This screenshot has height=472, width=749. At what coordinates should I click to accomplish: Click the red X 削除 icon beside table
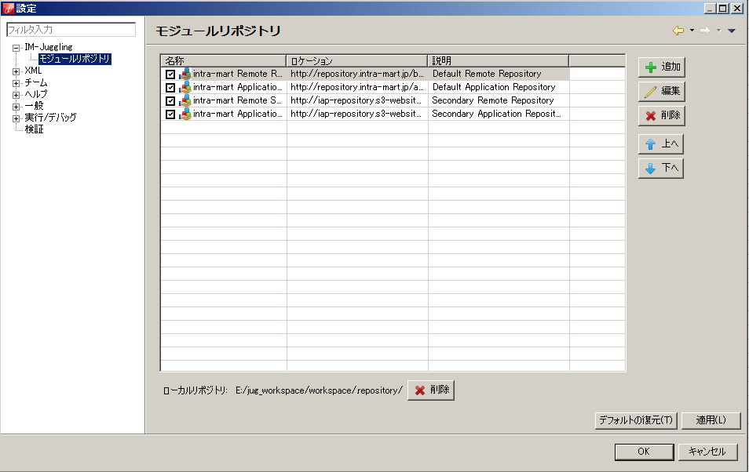tap(651, 116)
